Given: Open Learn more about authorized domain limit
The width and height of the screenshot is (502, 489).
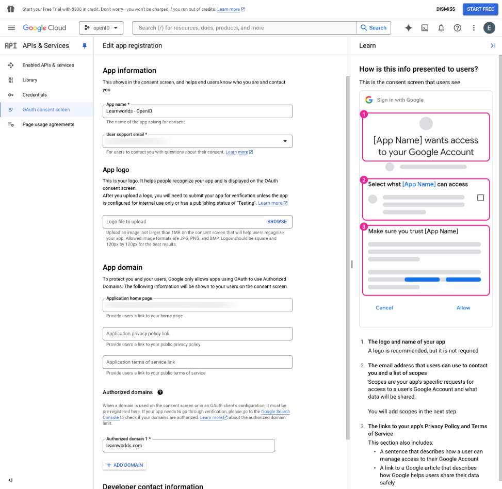Looking at the screenshot, I should 214,418.
